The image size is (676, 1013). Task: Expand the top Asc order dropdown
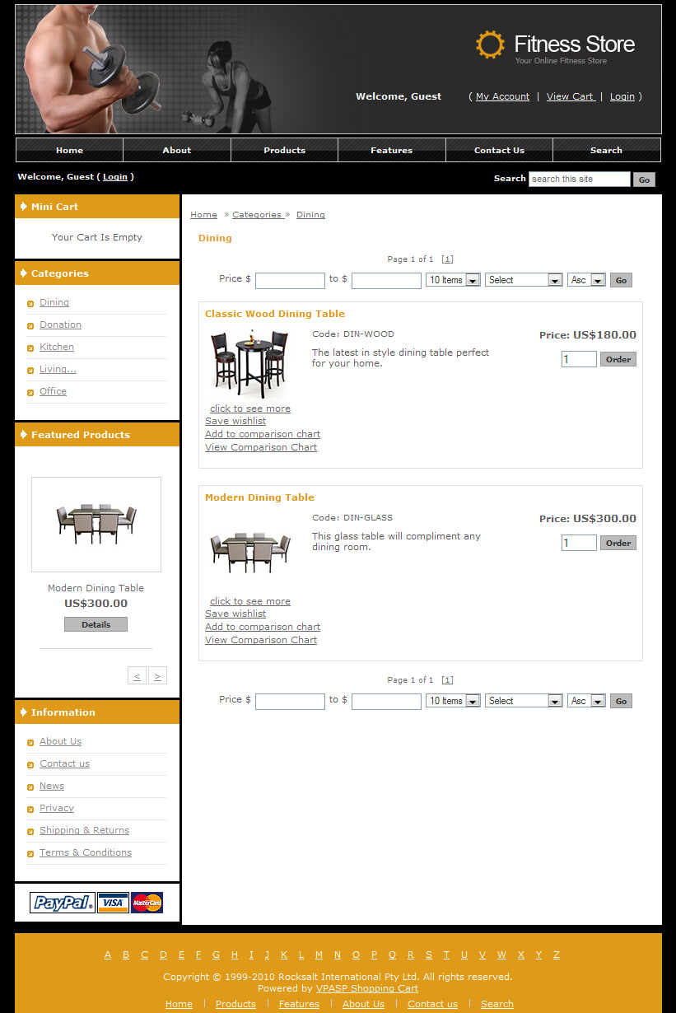[x=586, y=280]
